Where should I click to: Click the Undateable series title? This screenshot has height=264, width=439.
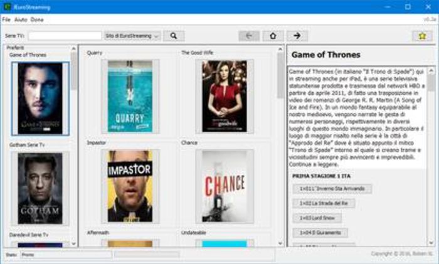[x=193, y=233]
